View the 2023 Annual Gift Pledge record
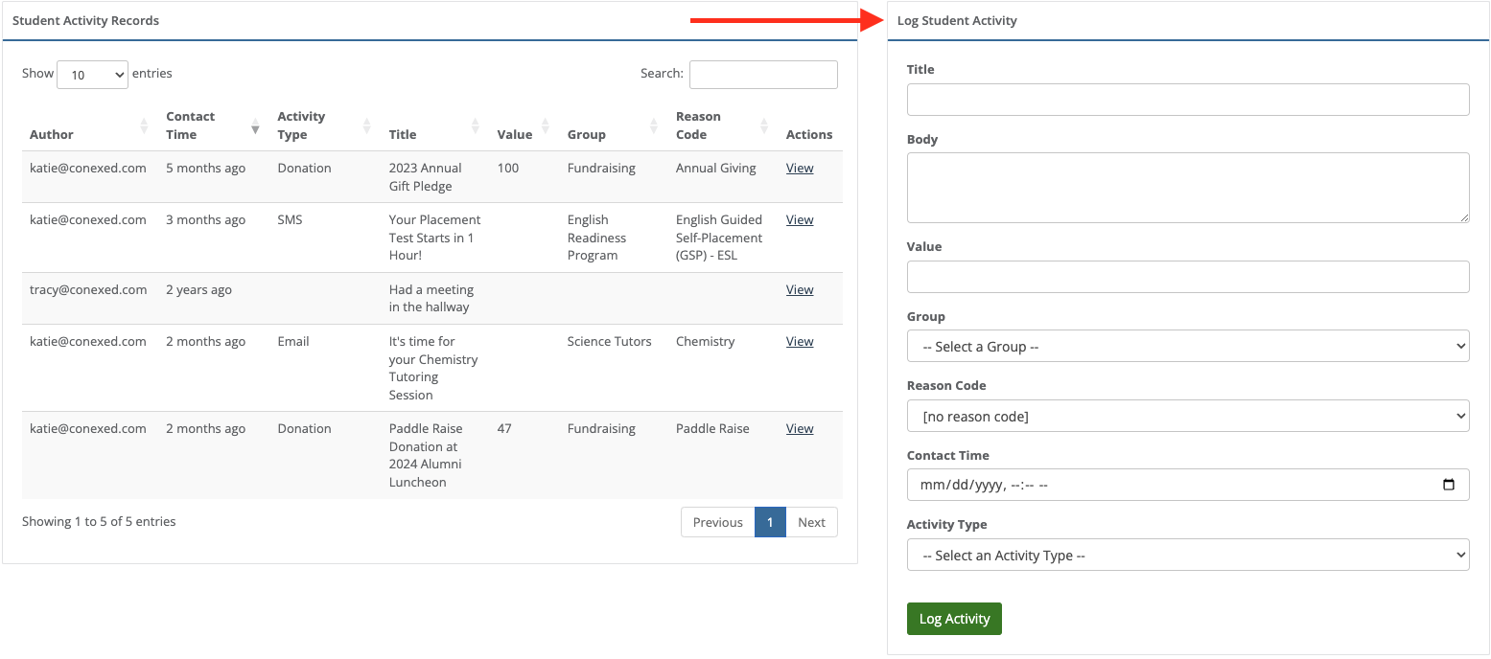Screen dimensions: 1491x659 coord(799,168)
